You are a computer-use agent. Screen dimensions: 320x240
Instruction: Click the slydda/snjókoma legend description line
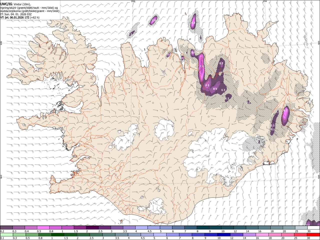(30, 11)
